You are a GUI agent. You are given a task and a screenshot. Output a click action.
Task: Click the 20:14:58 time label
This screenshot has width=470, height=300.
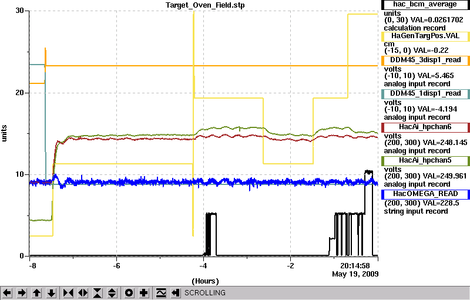(x=355, y=266)
